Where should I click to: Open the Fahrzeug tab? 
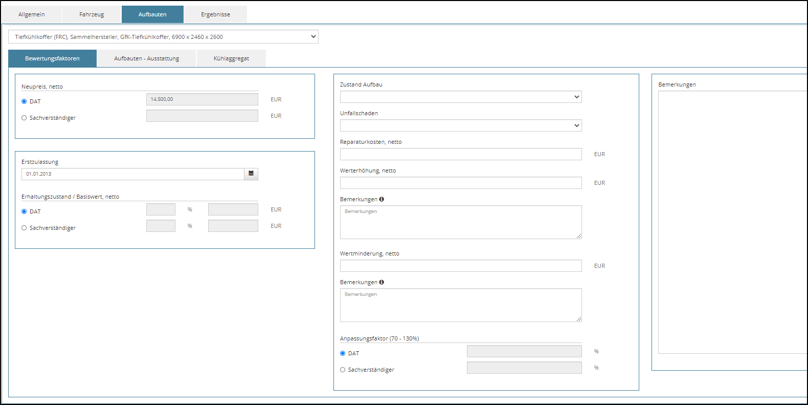coord(92,14)
